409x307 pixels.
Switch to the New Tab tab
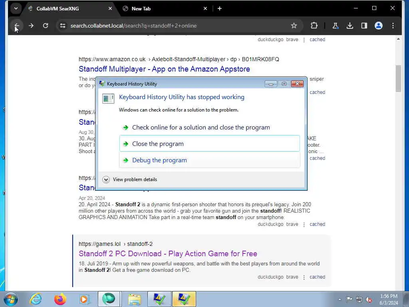pyautogui.click(x=165, y=9)
